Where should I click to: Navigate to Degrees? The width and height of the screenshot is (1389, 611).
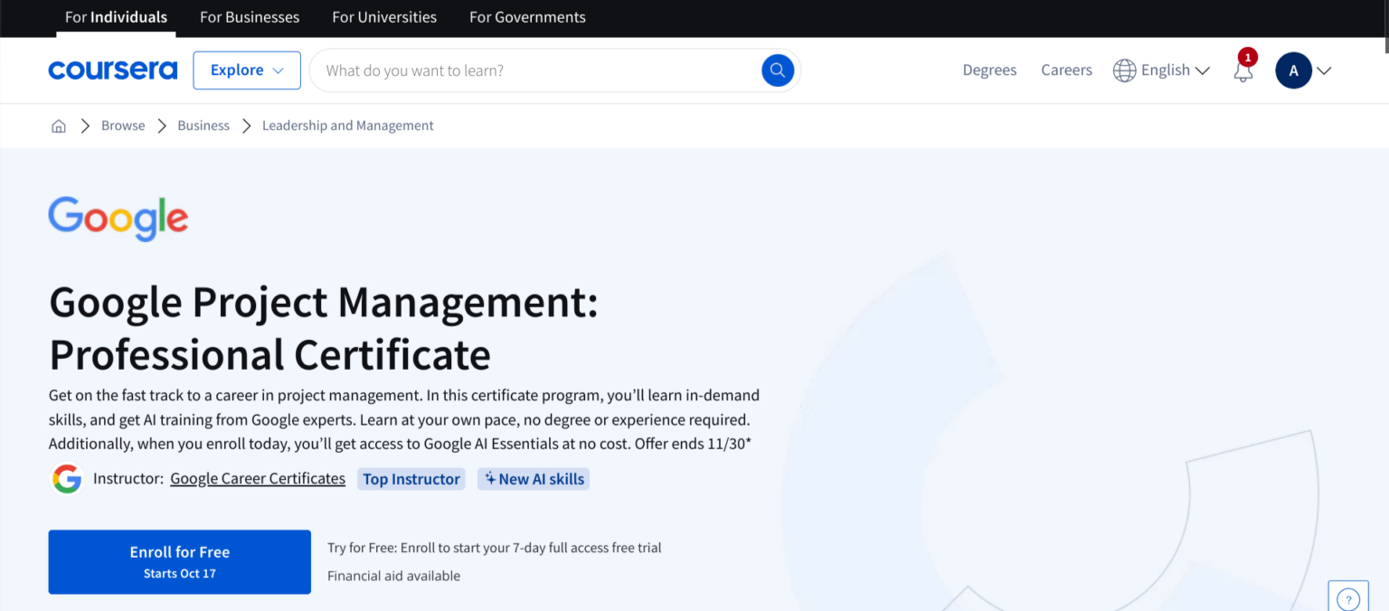pyautogui.click(x=989, y=70)
